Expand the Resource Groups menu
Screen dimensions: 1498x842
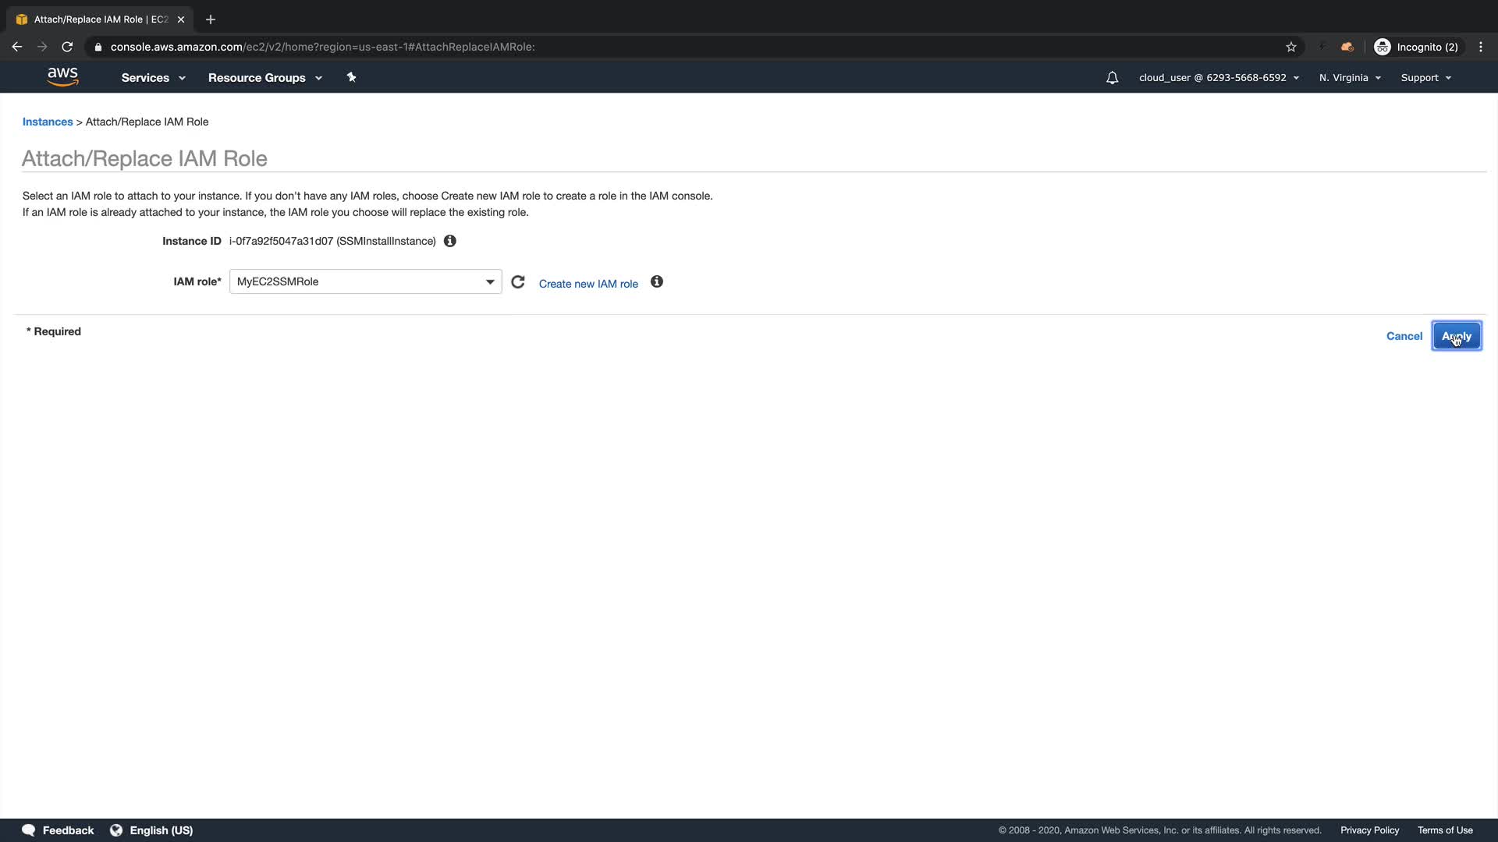click(264, 78)
